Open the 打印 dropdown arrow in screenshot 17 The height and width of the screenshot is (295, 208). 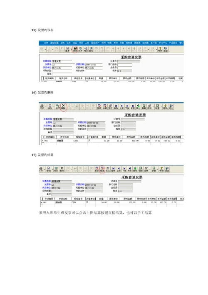click(x=45, y=169)
